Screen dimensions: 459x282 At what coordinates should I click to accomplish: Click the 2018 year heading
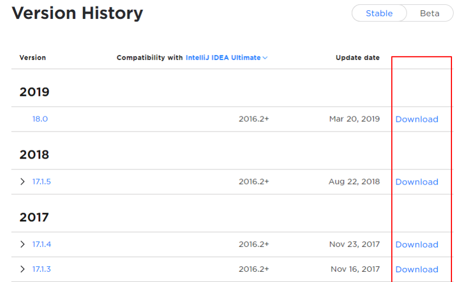click(34, 155)
